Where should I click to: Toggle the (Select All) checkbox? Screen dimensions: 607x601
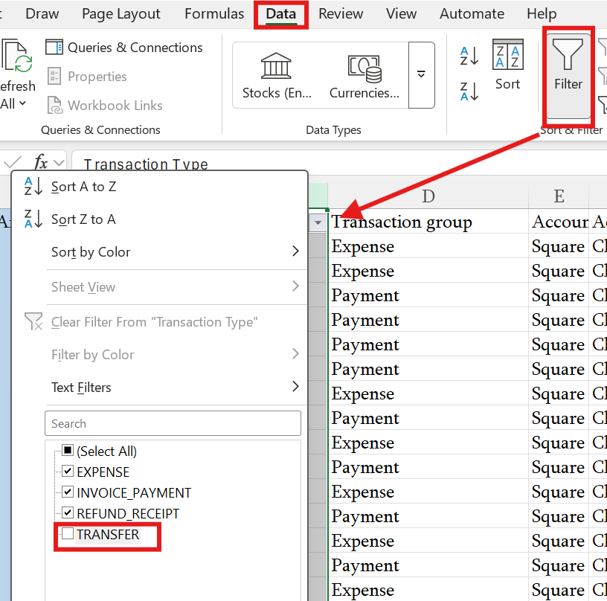(x=68, y=451)
